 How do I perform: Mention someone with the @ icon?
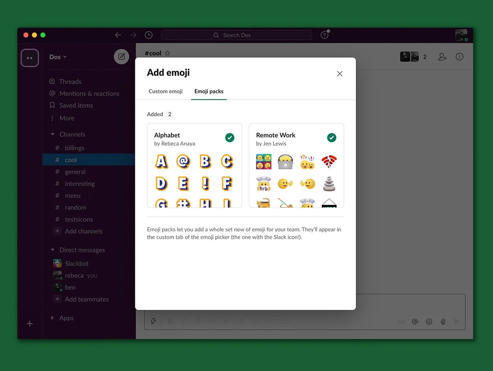[415, 322]
